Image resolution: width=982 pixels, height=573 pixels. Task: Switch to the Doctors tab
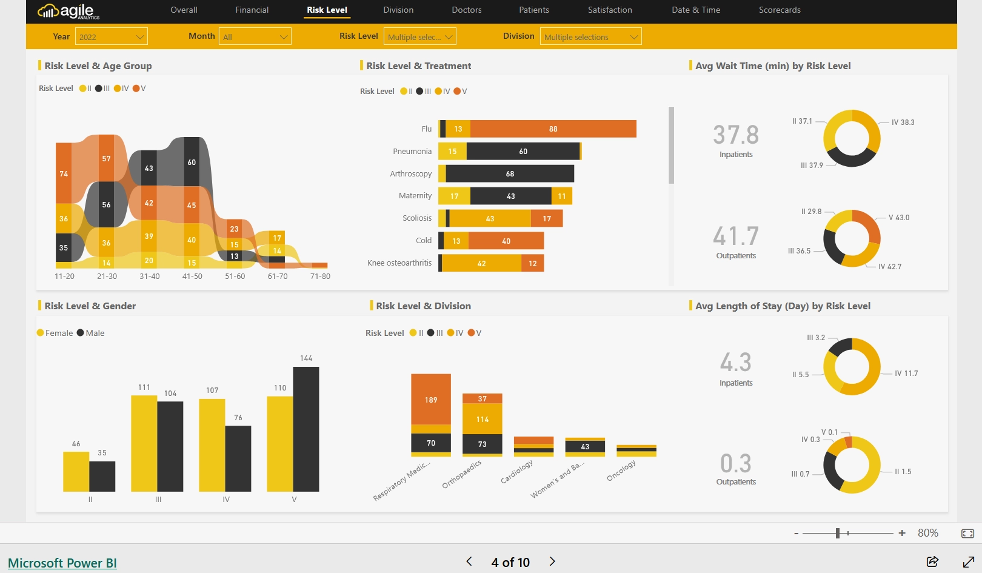click(x=467, y=10)
